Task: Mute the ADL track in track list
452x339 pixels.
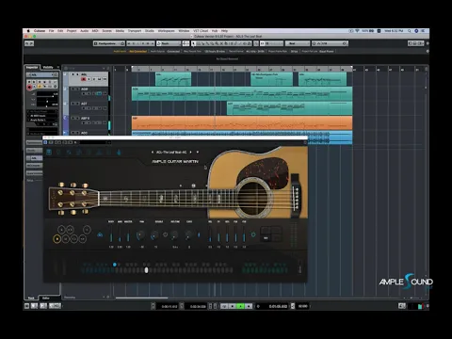Action: [73, 74]
